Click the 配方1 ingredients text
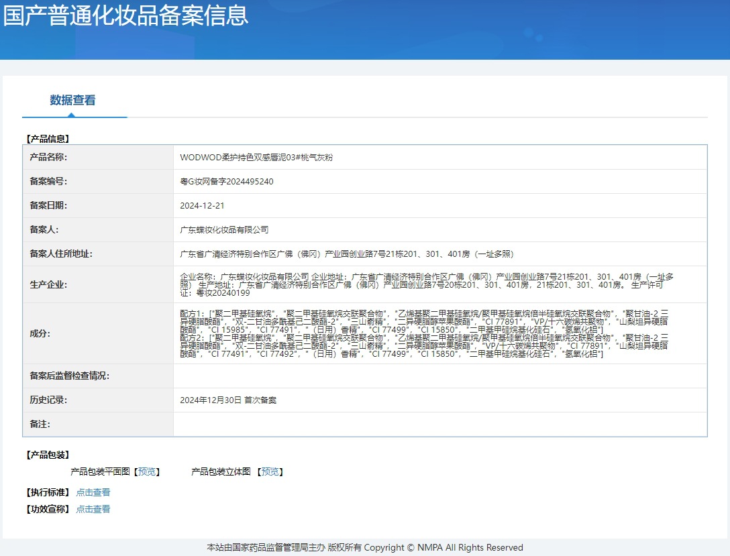The height and width of the screenshot is (556, 730). [424, 321]
